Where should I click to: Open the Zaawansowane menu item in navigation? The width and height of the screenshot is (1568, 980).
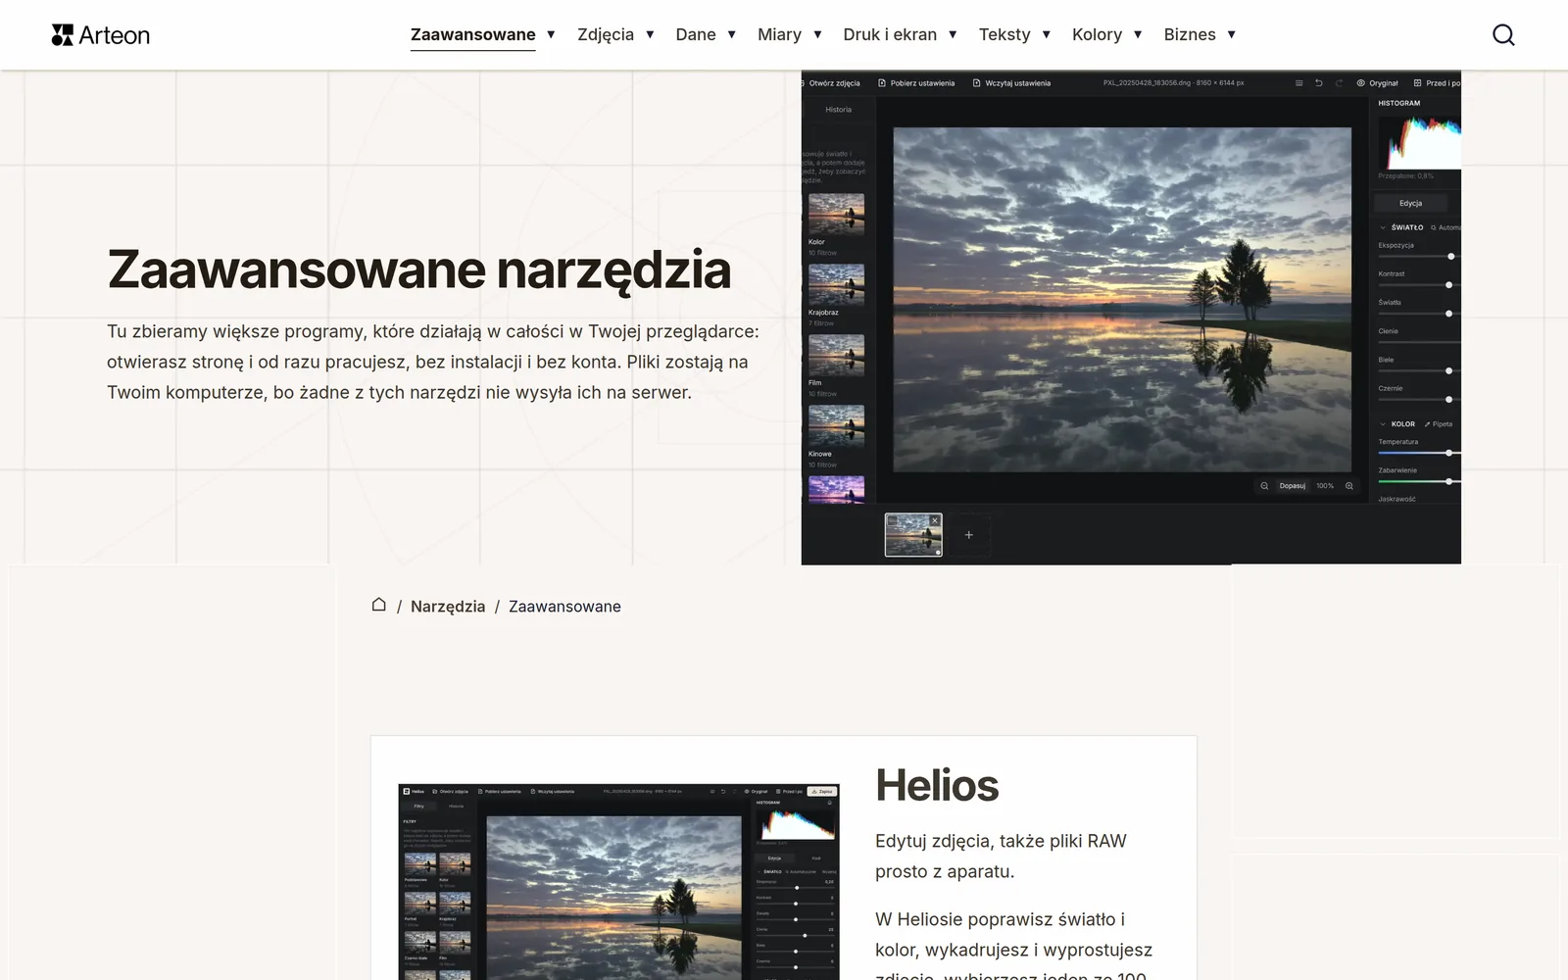tap(473, 34)
